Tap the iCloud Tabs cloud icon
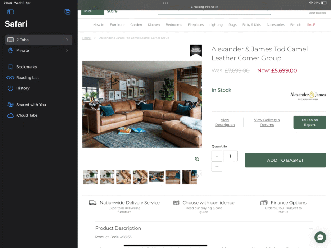Screen dimensions: 331x248 point(10,115)
